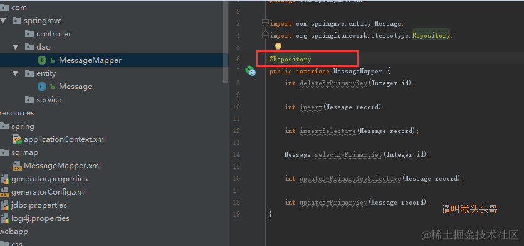Open generatorConfig.xml in the tree

coord(48,192)
